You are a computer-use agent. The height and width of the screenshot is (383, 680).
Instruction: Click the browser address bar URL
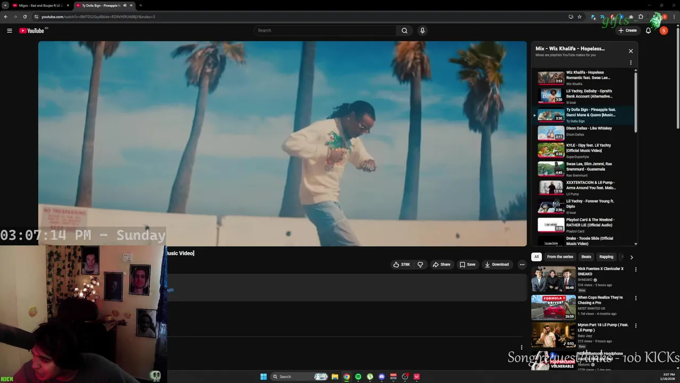pos(98,16)
